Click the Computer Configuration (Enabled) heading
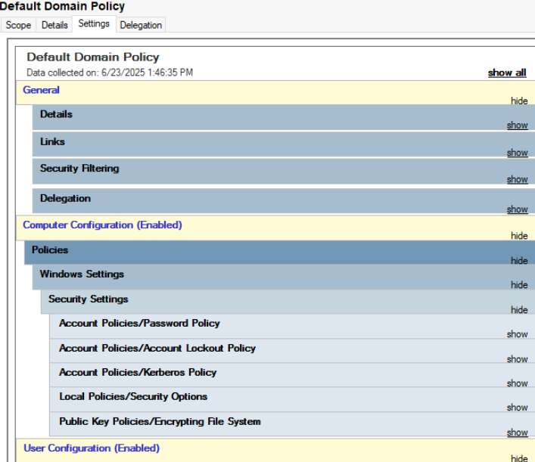Image resolution: width=535 pixels, height=462 pixels. coord(102,225)
